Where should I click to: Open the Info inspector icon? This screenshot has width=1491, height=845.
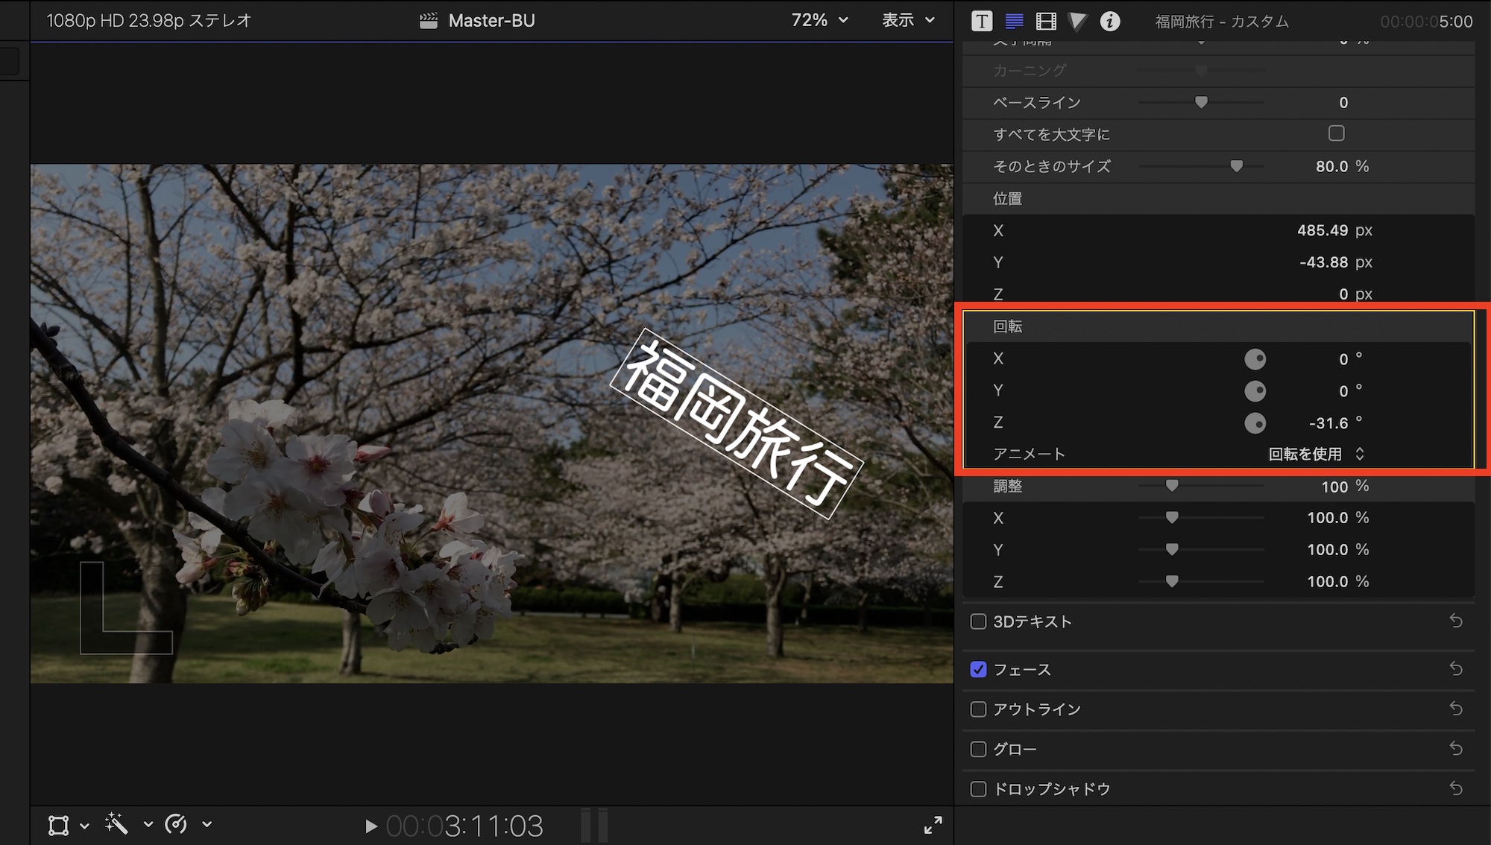(1110, 21)
